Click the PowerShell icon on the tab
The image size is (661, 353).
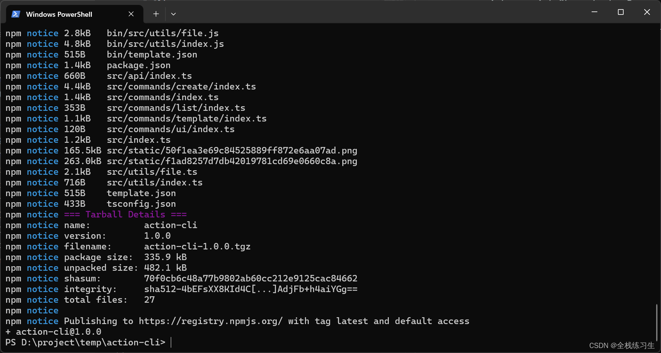16,14
